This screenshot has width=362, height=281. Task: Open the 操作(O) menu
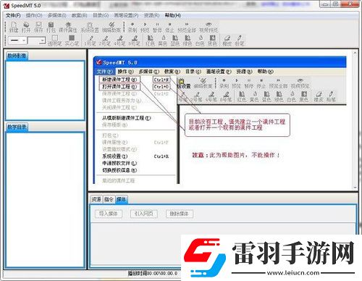pyautogui.click(x=34, y=15)
